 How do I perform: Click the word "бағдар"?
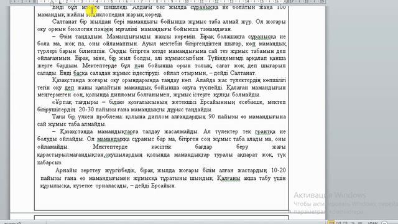coord(203,147)
